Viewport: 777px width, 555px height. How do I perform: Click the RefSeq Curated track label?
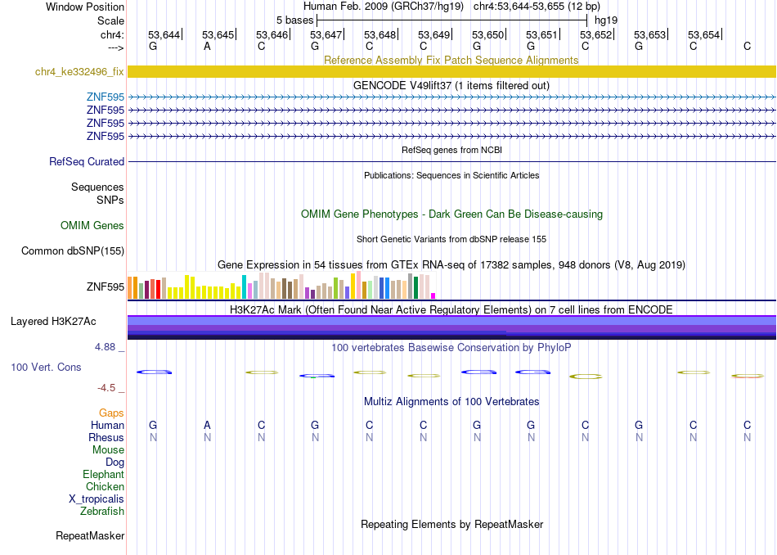tap(87, 162)
